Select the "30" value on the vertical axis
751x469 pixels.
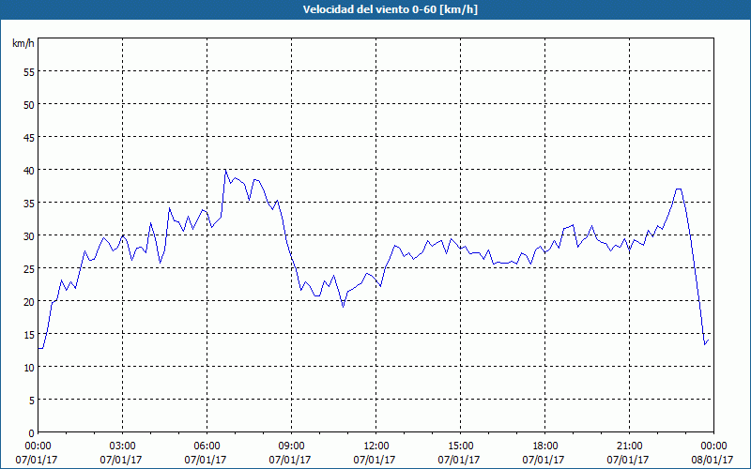click(29, 236)
